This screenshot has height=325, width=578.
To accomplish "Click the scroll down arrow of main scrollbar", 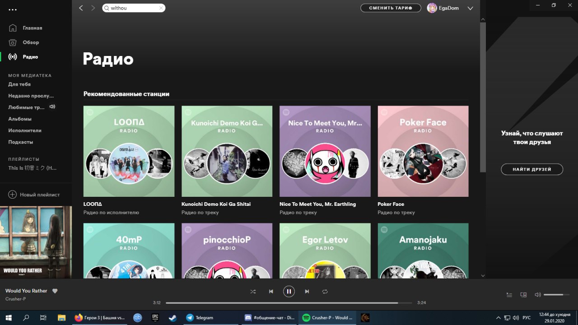I will [x=483, y=275].
